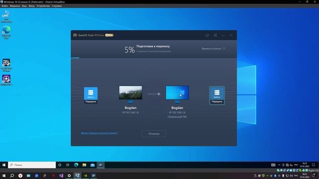Screen dimensions: 319x179
Task: Click the Локальный ПК label
Action: click(177, 117)
